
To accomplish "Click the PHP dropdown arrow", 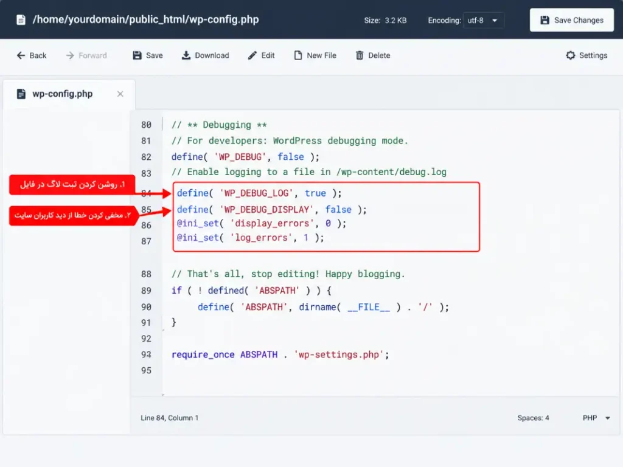I will (x=608, y=418).
